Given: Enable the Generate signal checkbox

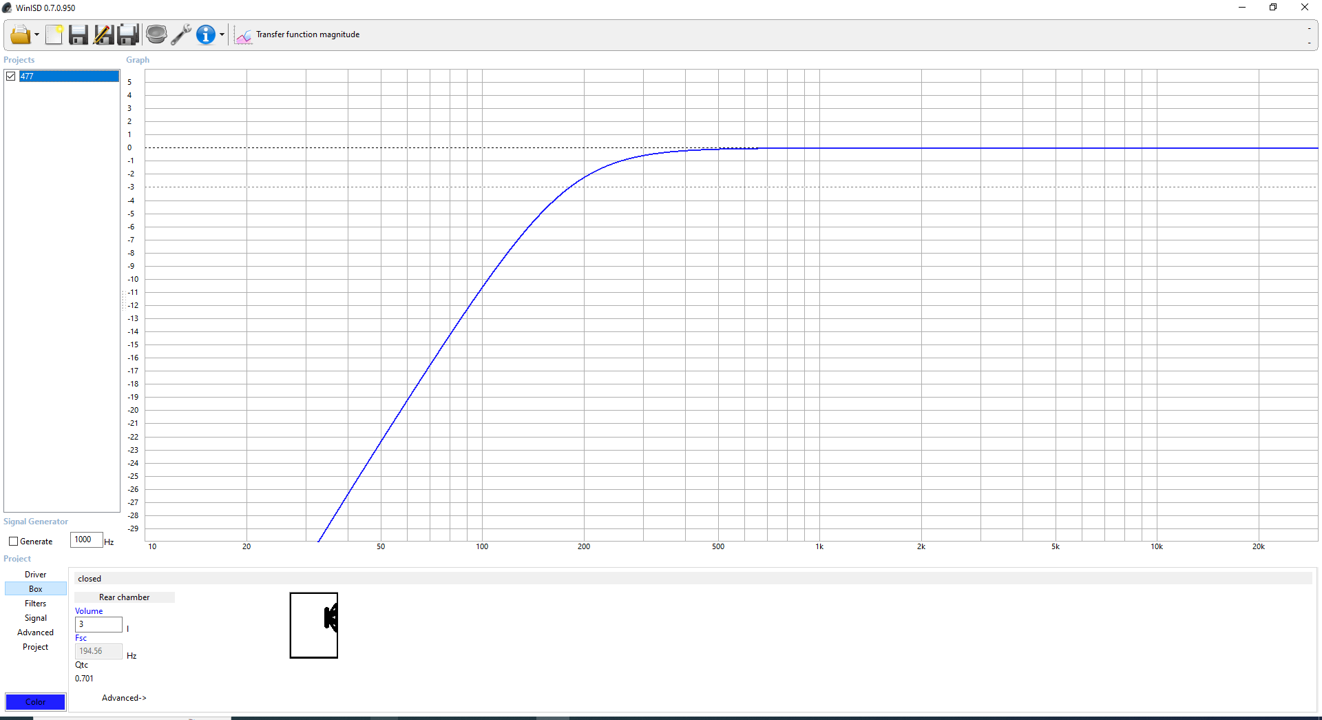Looking at the screenshot, I should tap(13, 542).
